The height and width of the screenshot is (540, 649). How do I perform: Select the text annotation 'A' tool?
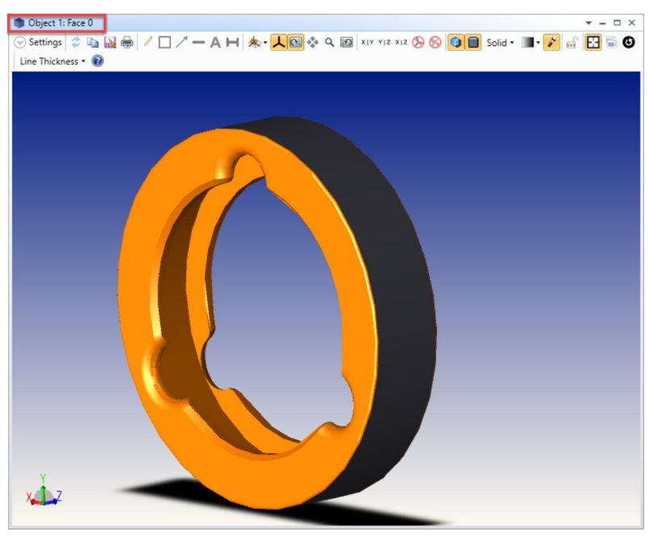(215, 43)
